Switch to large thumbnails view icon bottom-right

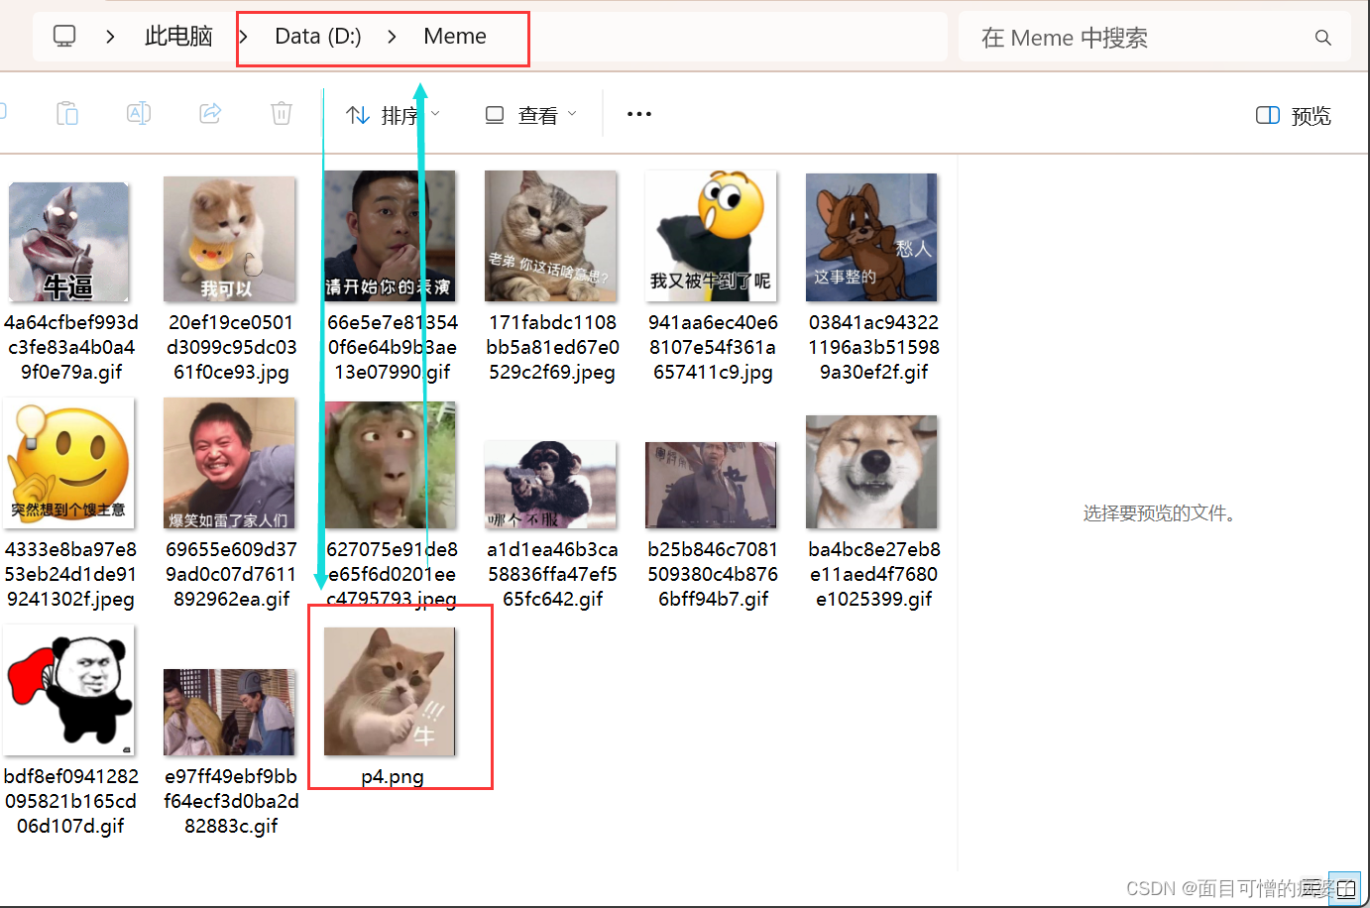click(1345, 888)
